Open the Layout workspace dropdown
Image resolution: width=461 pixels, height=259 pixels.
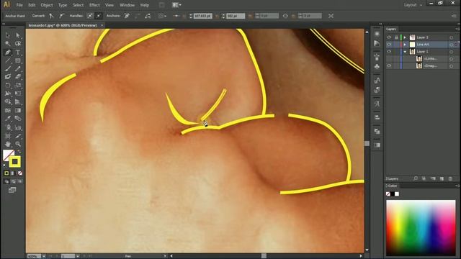tap(413, 5)
